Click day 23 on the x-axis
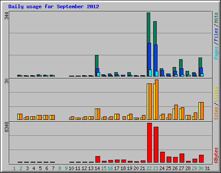221x173 pixels. [155, 168]
